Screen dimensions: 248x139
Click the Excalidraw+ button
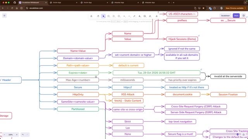[226, 15]
